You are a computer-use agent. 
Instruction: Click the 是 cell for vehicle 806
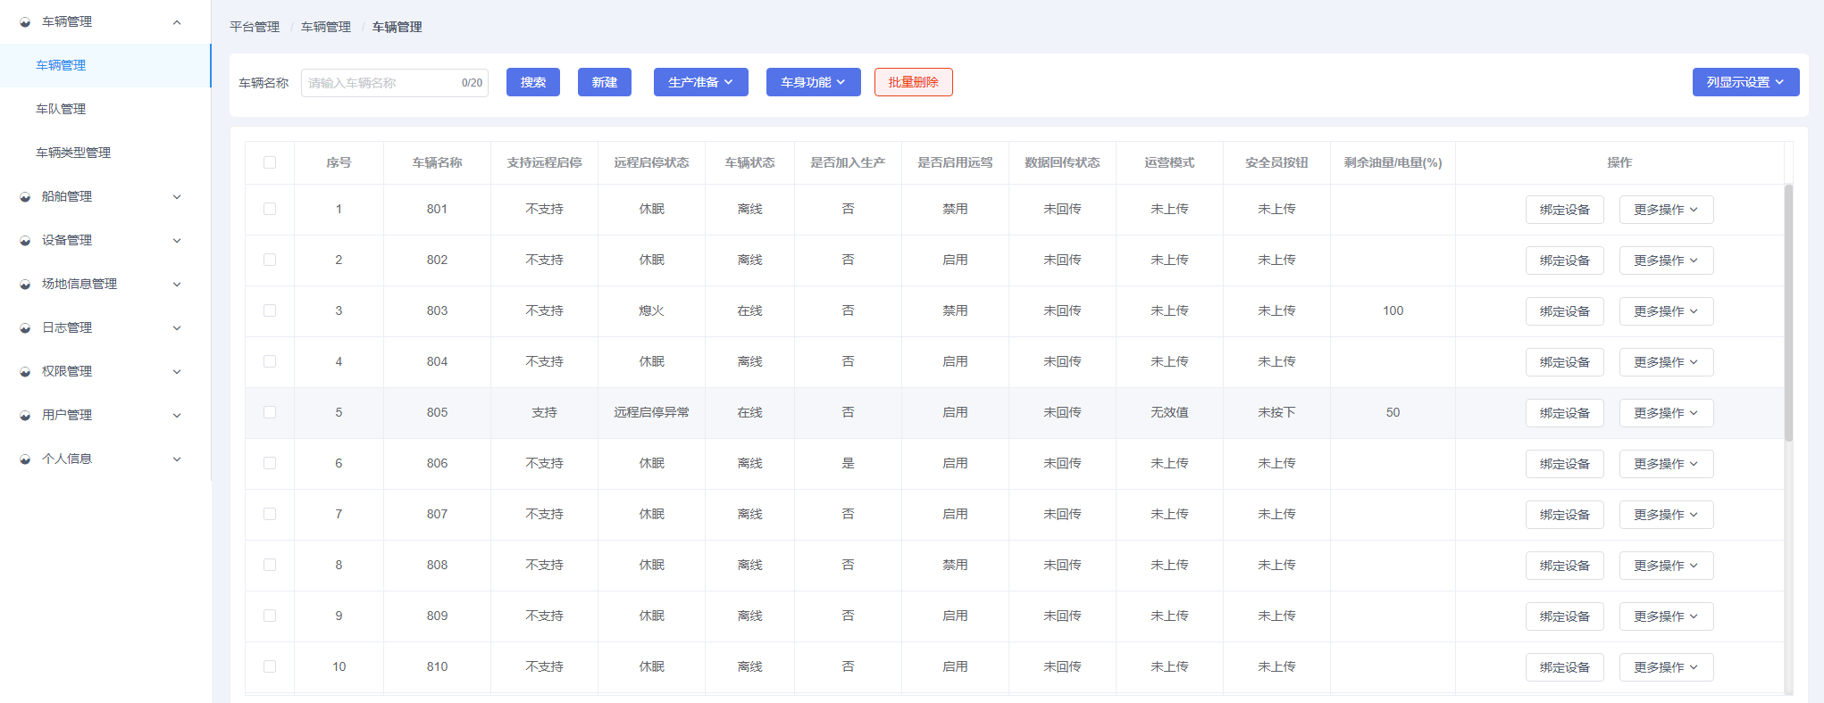point(848,463)
